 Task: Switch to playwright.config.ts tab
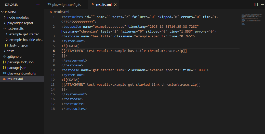(66, 5)
